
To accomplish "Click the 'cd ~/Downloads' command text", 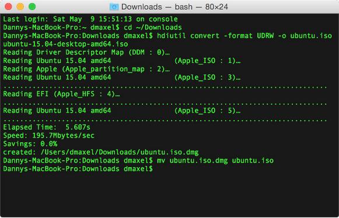I will [153, 27].
